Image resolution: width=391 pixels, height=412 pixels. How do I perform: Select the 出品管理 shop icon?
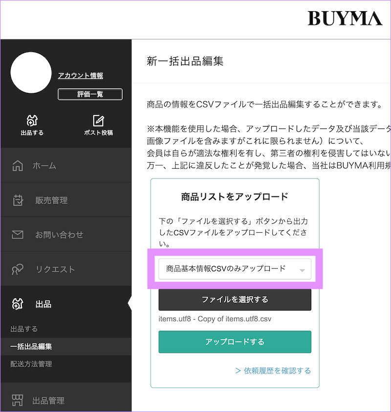pyautogui.click(x=18, y=401)
